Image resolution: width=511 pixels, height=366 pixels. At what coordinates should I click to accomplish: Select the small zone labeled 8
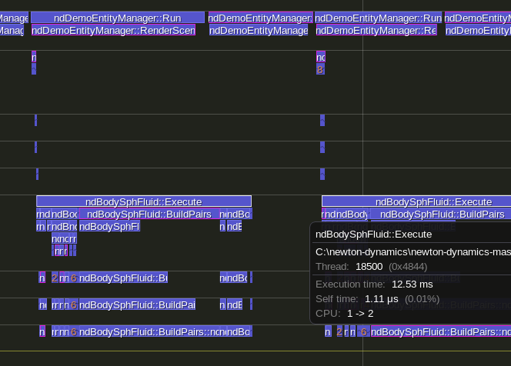coord(320,70)
